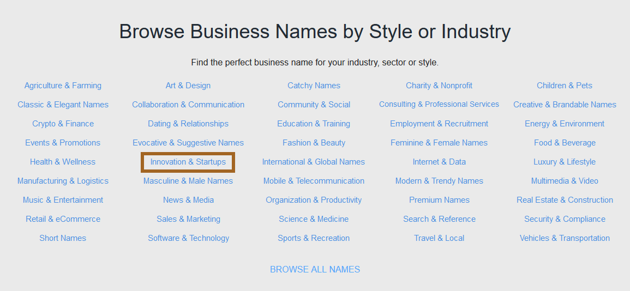Click the Short Names link

(x=63, y=238)
